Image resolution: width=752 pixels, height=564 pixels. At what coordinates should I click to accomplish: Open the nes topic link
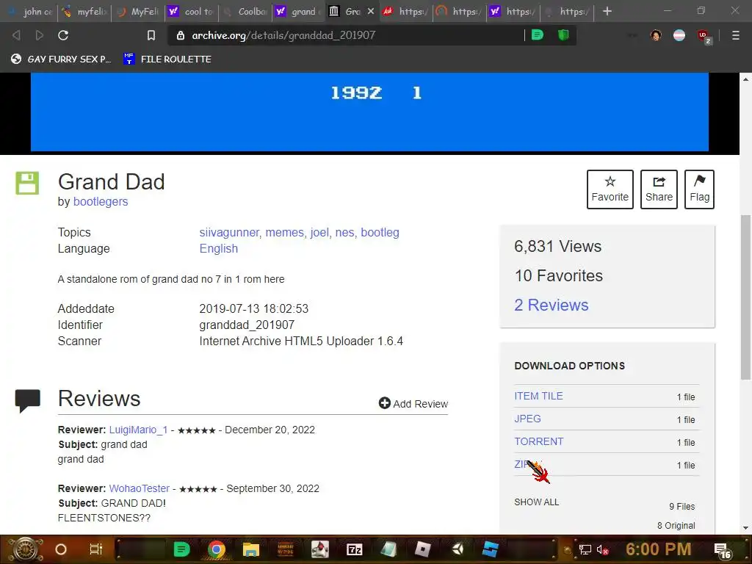345,233
